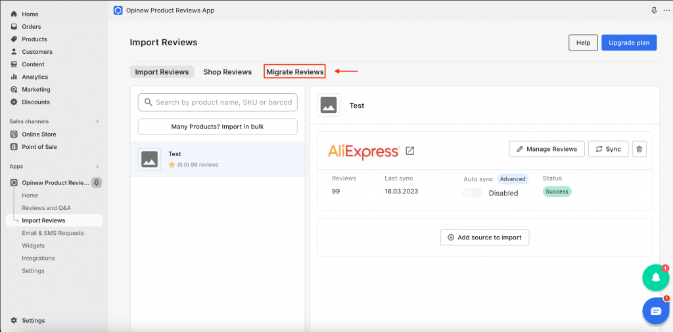Image resolution: width=673 pixels, height=332 pixels.
Task: Open the Integrations submenu item
Action: click(38, 259)
